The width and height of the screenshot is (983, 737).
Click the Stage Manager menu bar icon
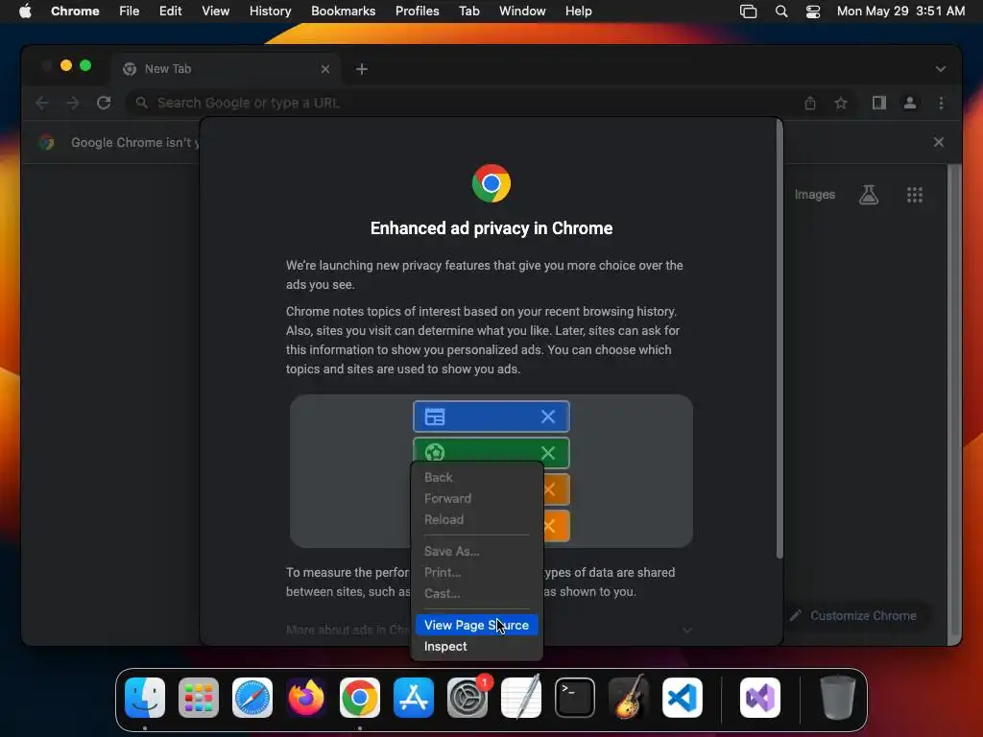(x=749, y=12)
